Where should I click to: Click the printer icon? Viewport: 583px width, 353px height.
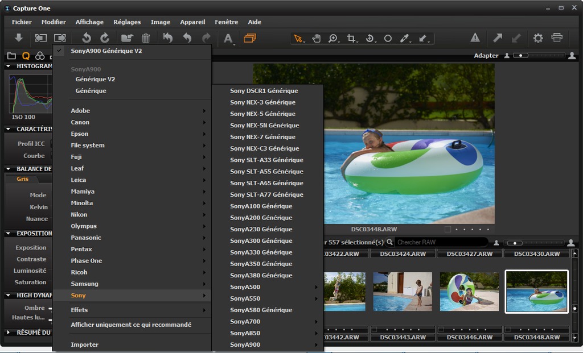(x=557, y=38)
